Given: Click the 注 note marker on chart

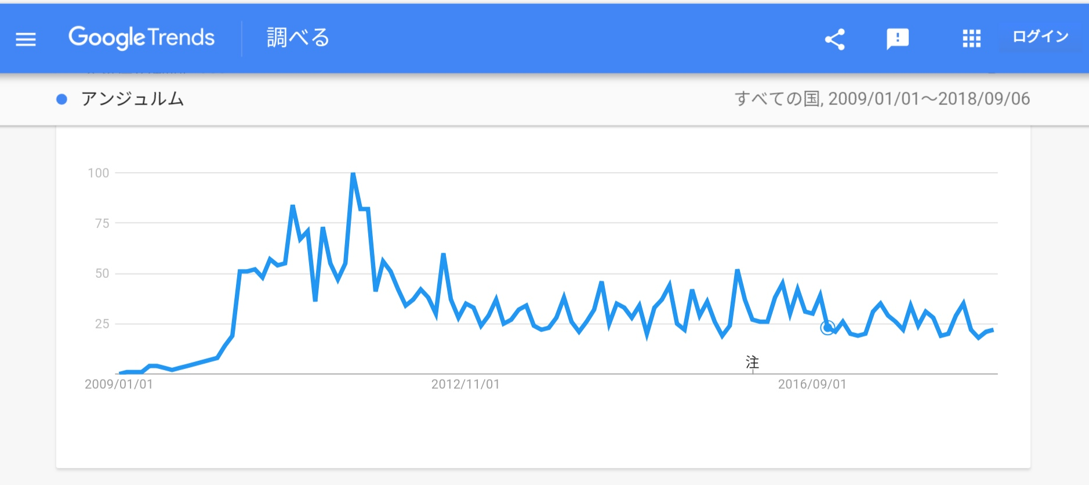Looking at the screenshot, I should (752, 363).
